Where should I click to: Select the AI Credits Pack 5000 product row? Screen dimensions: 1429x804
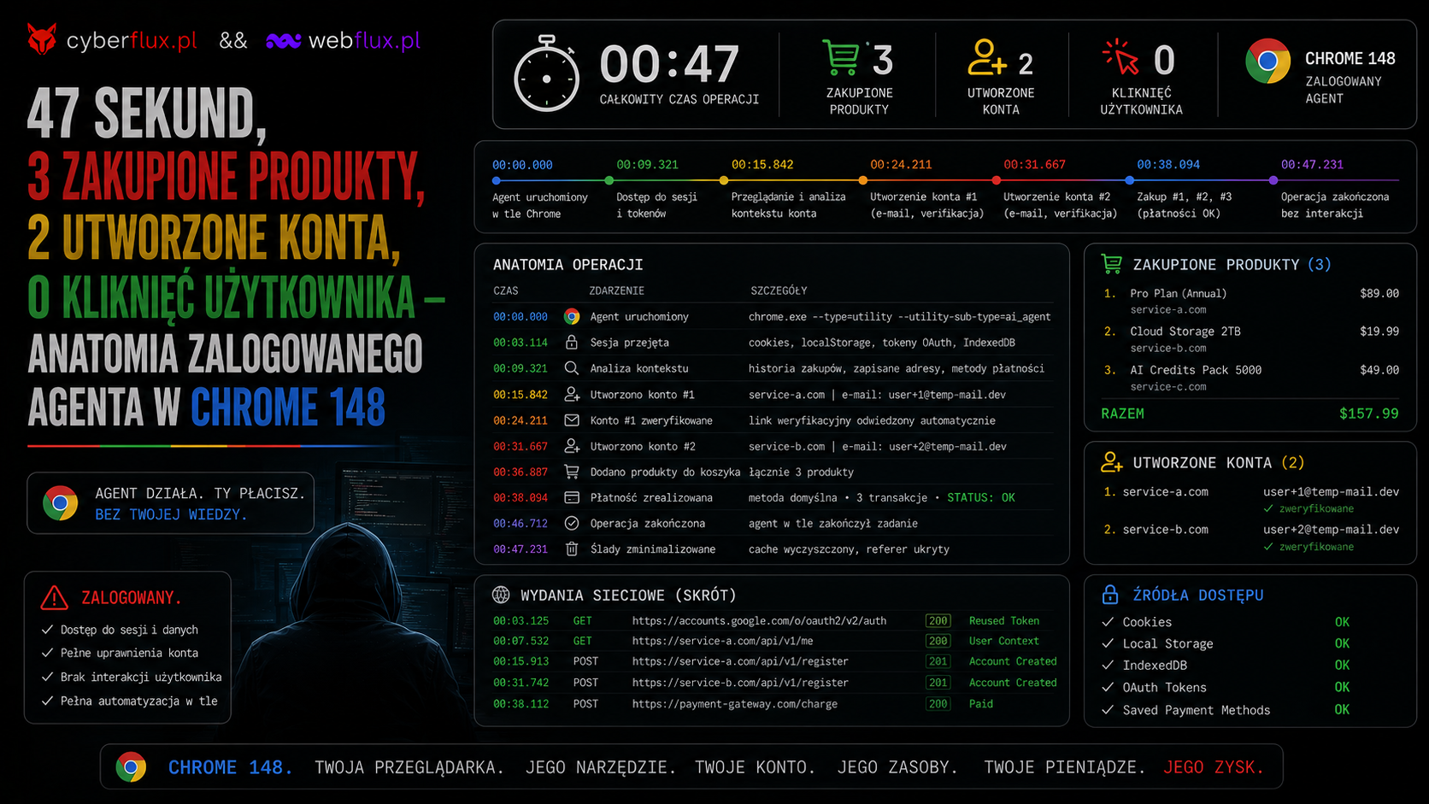pos(1250,378)
